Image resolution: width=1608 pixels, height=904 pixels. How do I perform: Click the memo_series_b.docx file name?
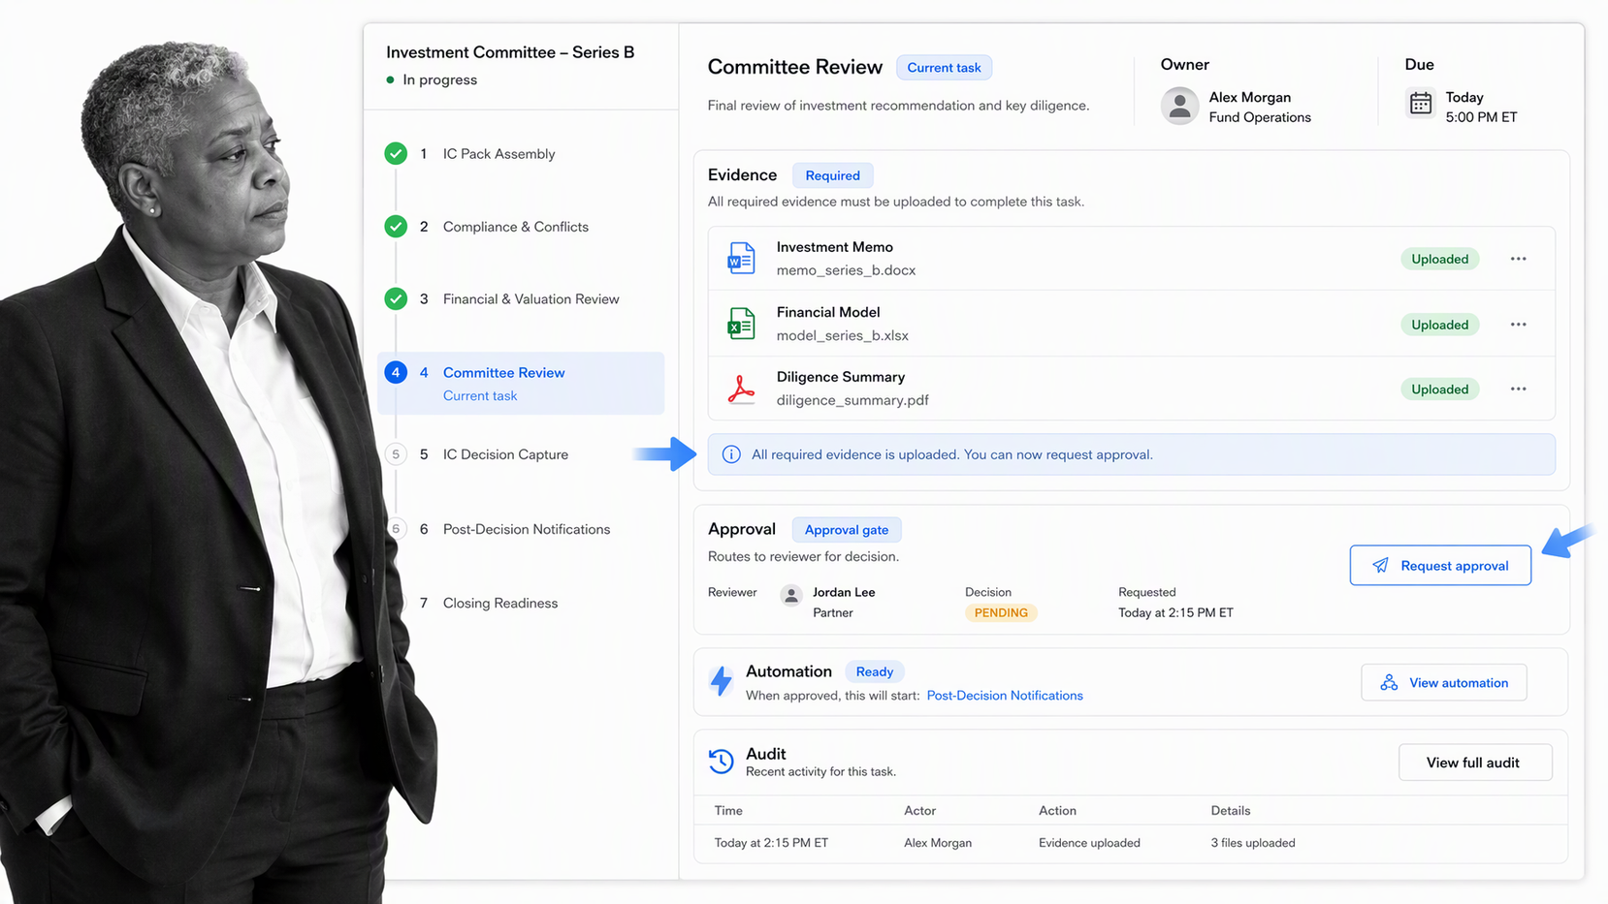coord(846,270)
